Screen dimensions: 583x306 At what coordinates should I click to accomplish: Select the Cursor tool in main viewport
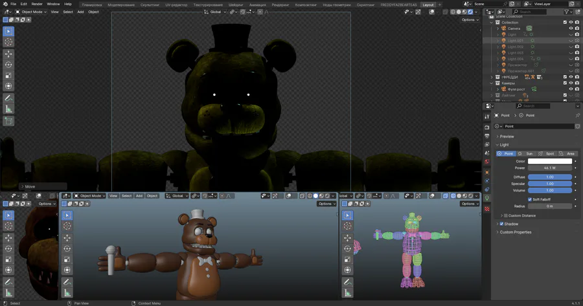(x=8, y=42)
